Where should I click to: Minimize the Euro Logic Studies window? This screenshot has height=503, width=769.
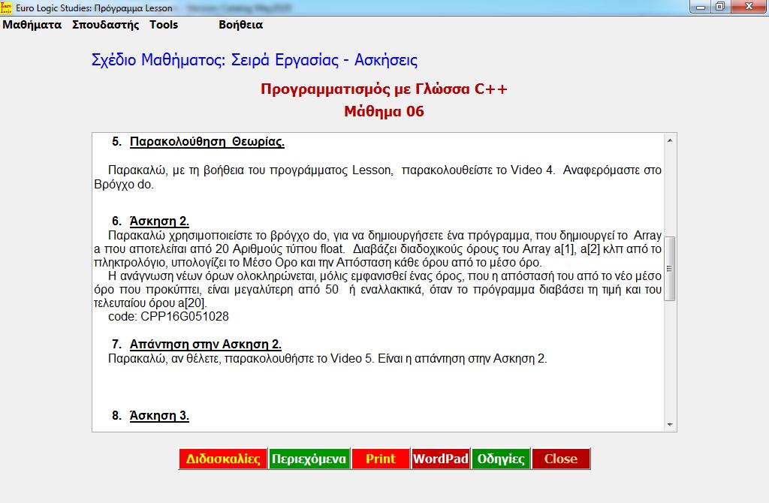pos(701,7)
